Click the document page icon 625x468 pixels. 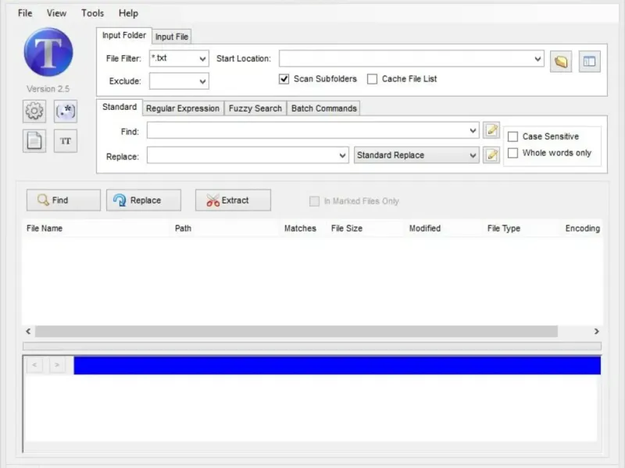click(x=34, y=141)
